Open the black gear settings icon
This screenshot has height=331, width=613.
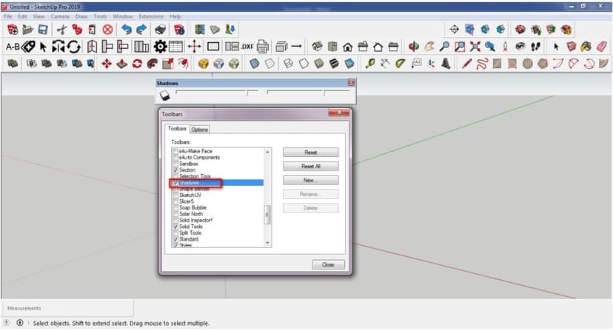160,47
